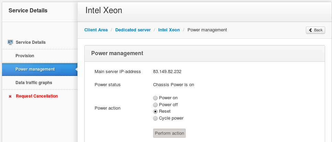The image size is (332, 142).
Task: Click 'Power management' breadcrumb text
Action: click(207, 30)
